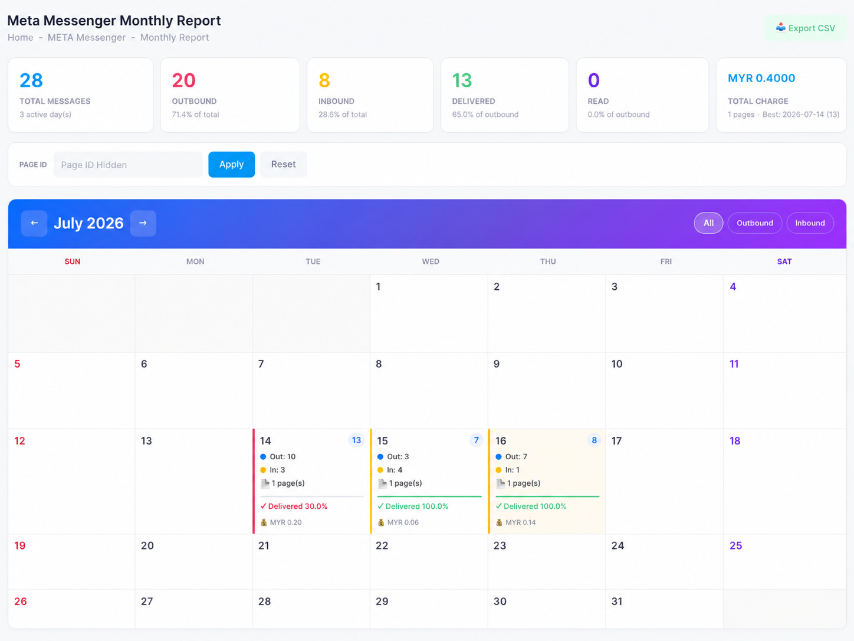The width and height of the screenshot is (854, 641).
Task: Focus the Page ID input field
Action: point(128,165)
